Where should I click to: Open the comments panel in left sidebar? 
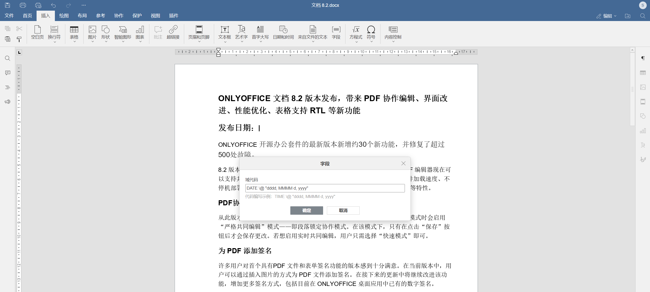pyautogui.click(x=8, y=73)
